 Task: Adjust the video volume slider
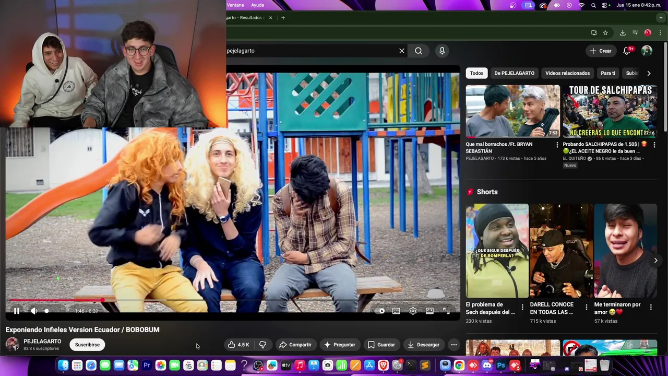point(46,311)
